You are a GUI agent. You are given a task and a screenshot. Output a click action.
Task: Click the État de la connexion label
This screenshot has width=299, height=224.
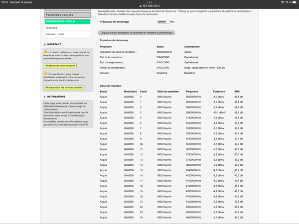click(111, 57)
